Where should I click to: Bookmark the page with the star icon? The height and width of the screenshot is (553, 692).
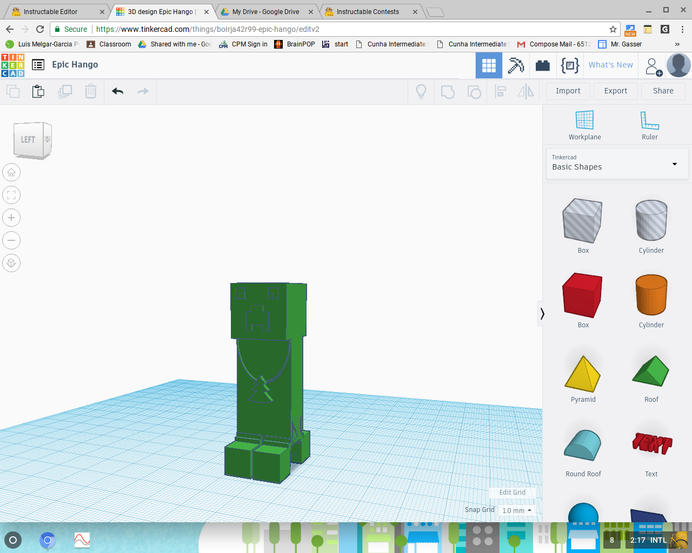coord(613,29)
